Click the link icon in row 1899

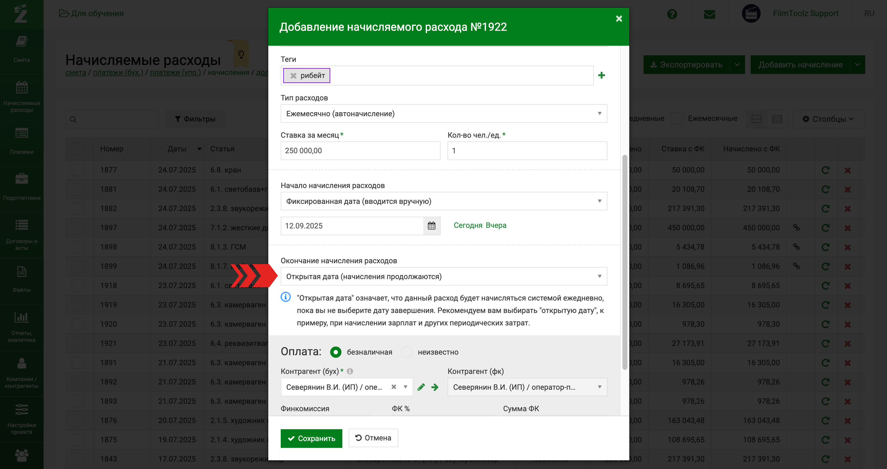(x=796, y=266)
